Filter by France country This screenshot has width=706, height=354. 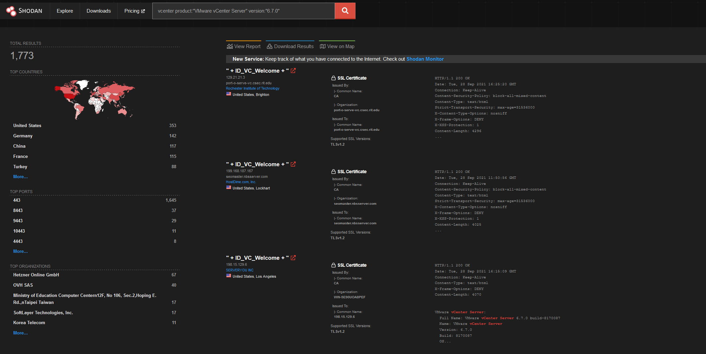pyautogui.click(x=95, y=156)
